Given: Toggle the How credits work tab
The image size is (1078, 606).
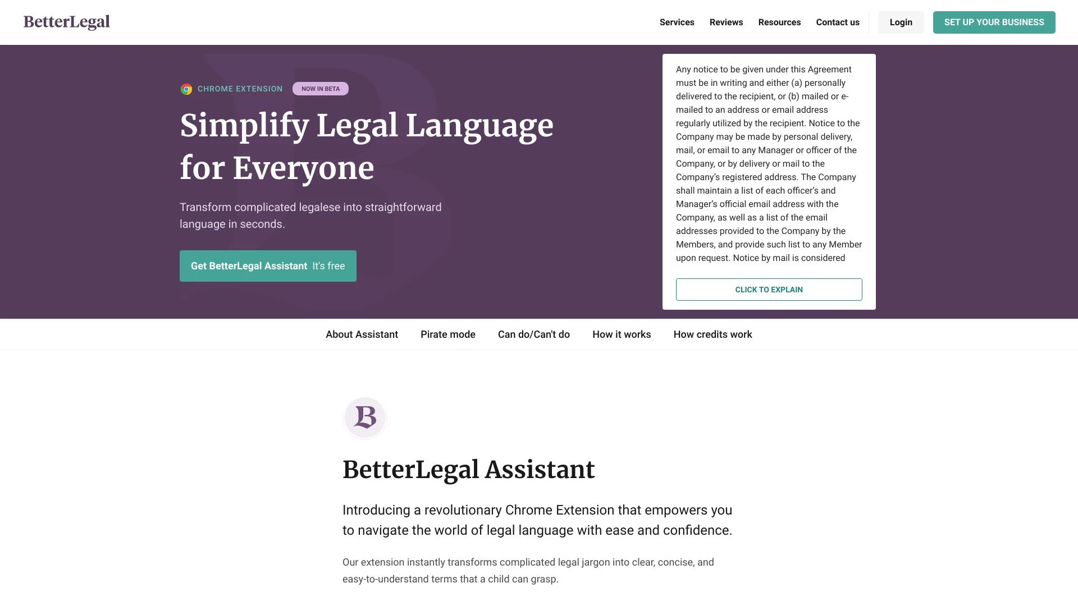Looking at the screenshot, I should 712,334.
